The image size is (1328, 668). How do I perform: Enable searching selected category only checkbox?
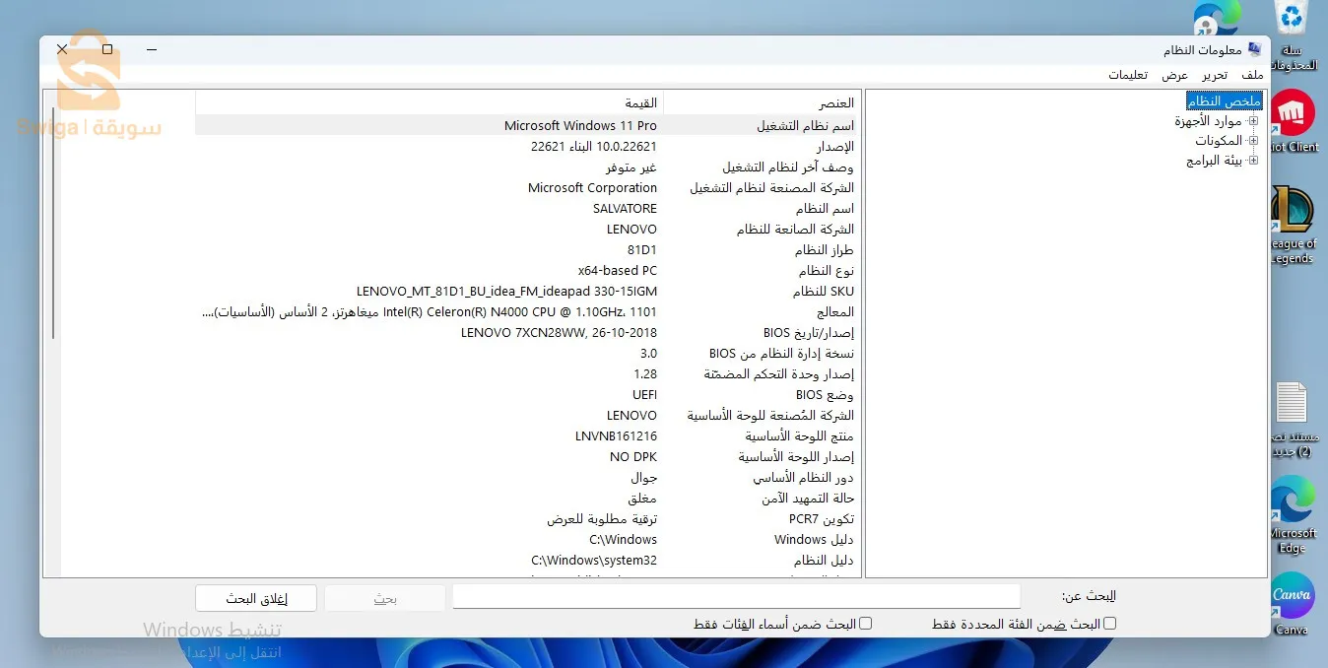[x=1109, y=623]
